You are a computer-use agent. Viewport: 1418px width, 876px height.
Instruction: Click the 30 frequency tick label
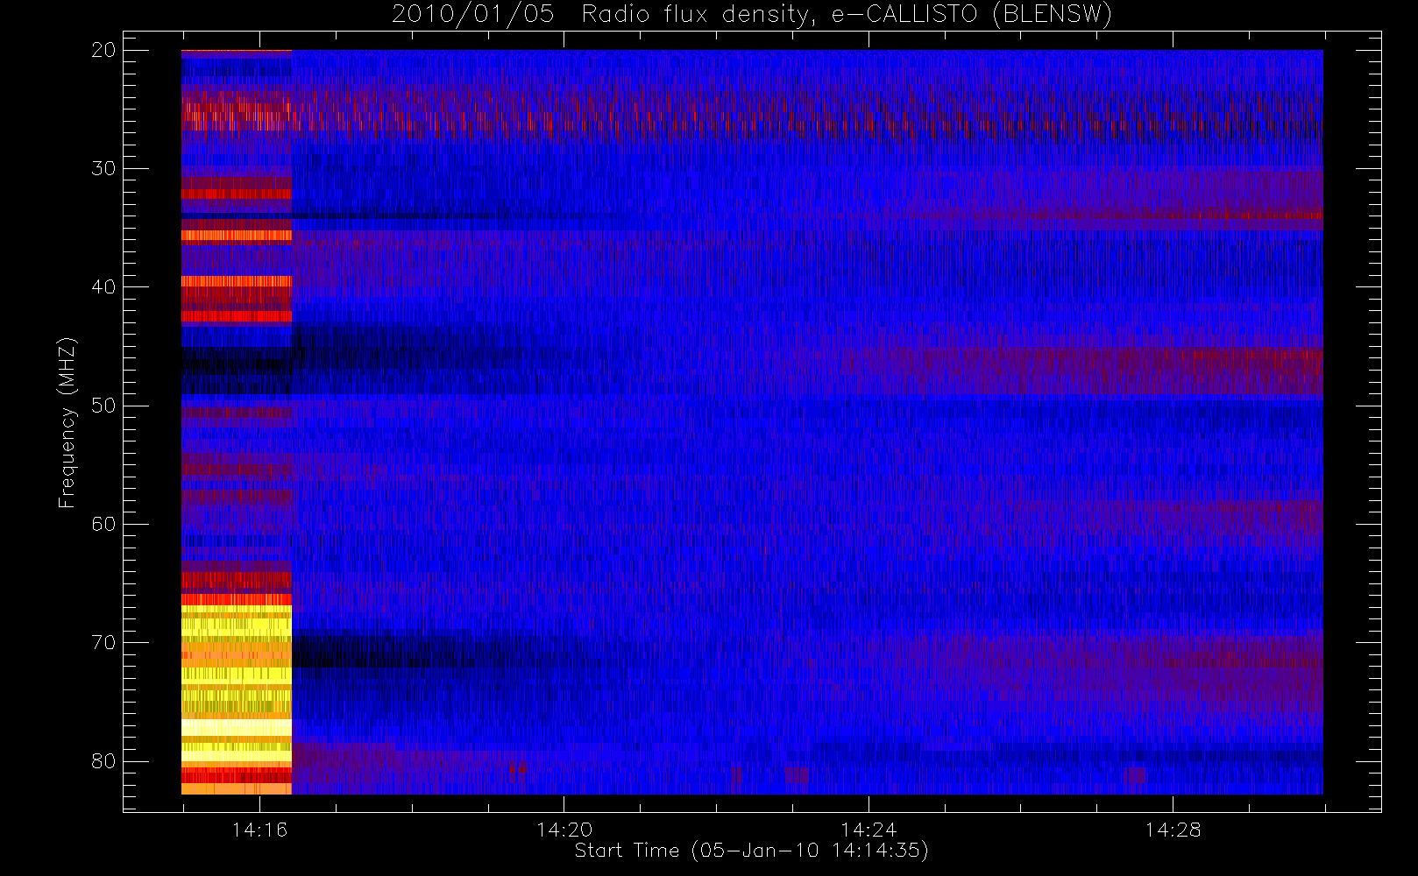coord(103,168)
